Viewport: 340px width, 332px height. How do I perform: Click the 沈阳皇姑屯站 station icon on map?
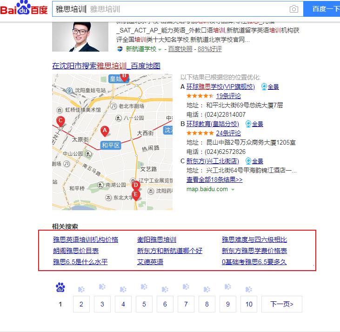point(69,90)
